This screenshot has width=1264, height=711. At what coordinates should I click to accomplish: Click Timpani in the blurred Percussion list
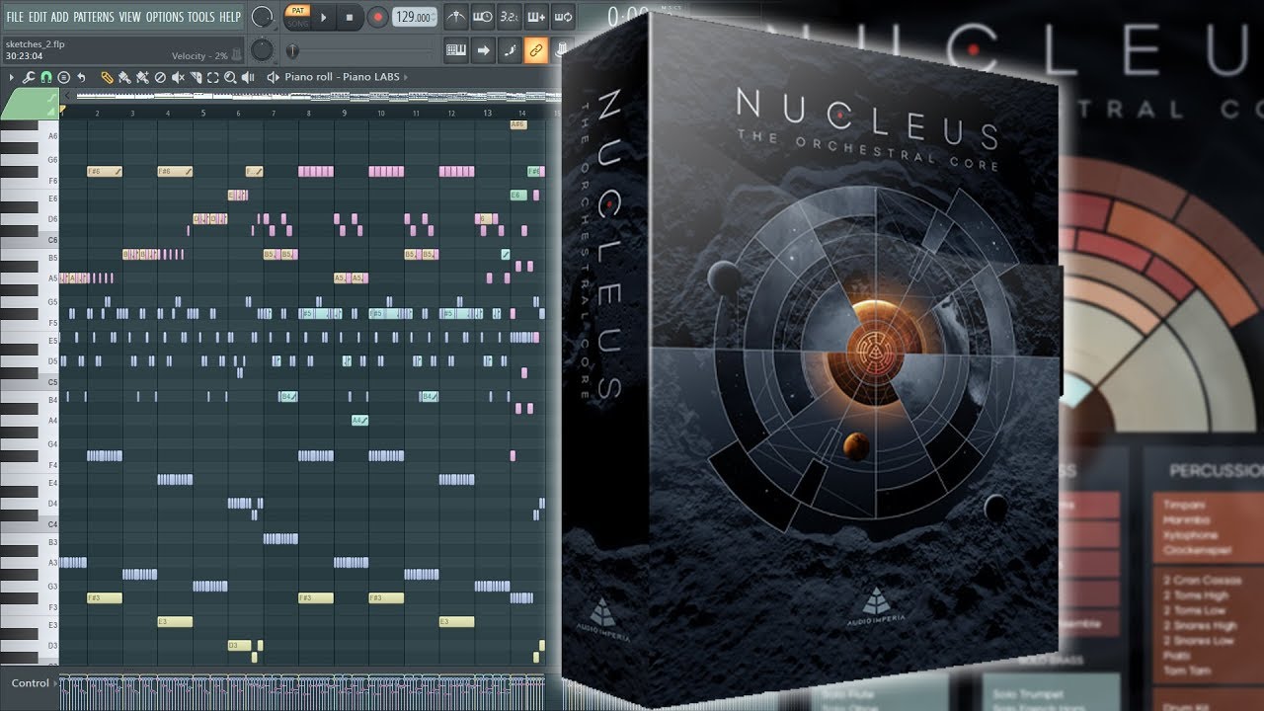(x=1184, y=505)
